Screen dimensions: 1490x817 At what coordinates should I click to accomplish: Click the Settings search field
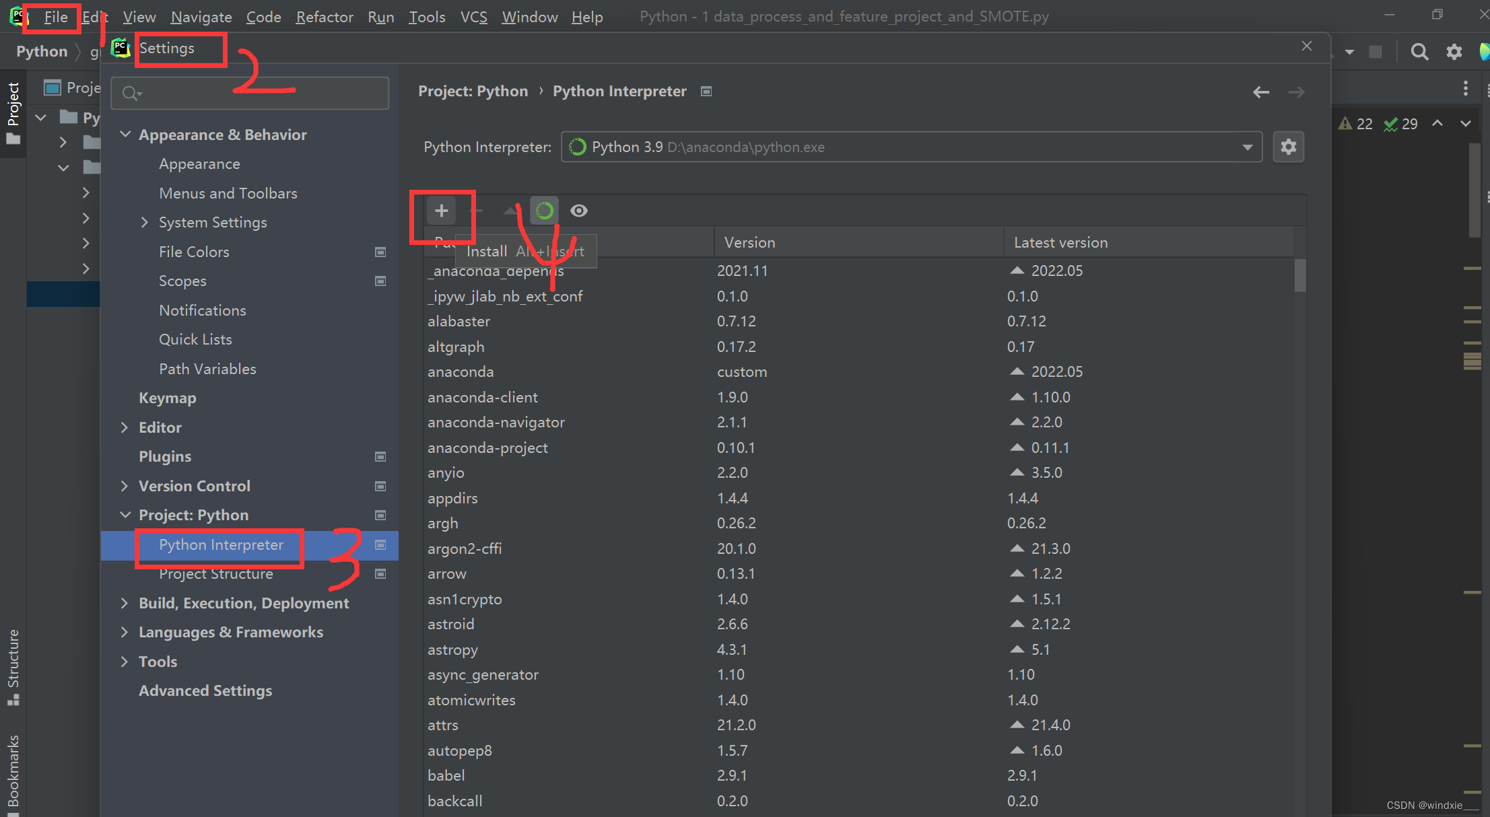(x=250, y=93)
